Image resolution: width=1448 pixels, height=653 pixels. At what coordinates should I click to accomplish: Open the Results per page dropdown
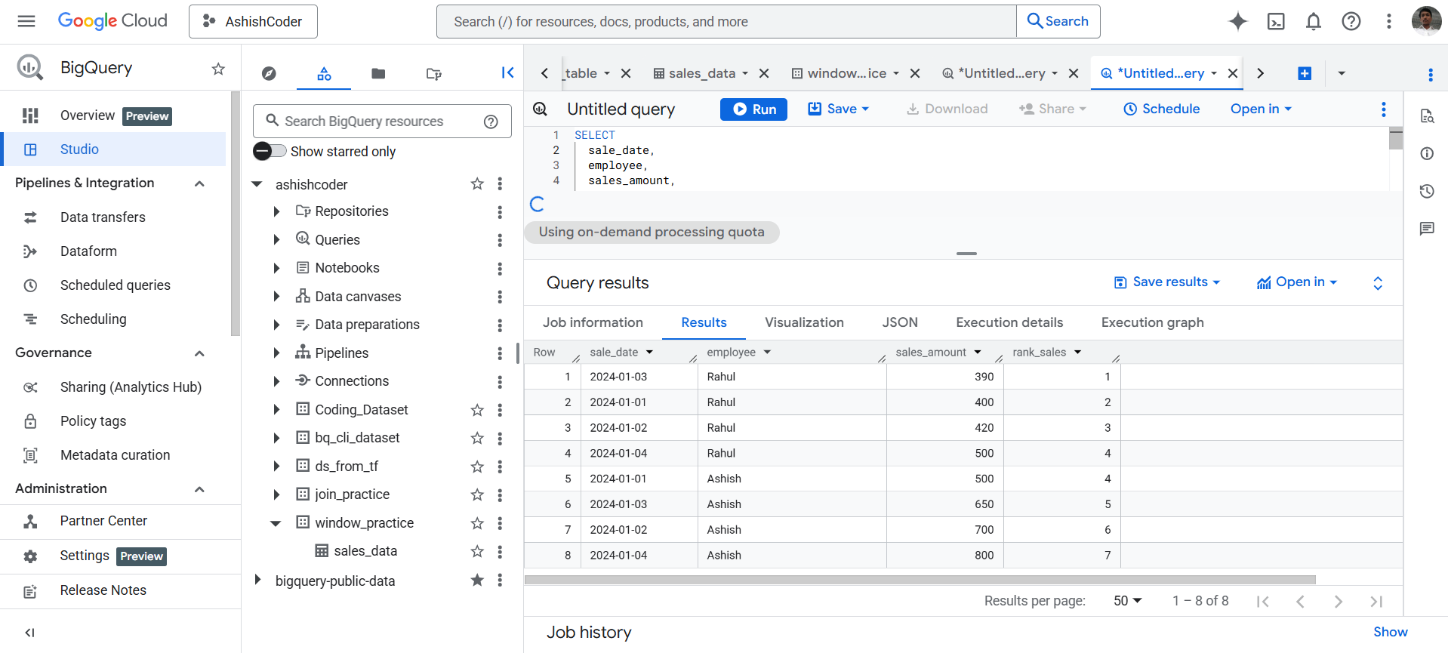1128,601
